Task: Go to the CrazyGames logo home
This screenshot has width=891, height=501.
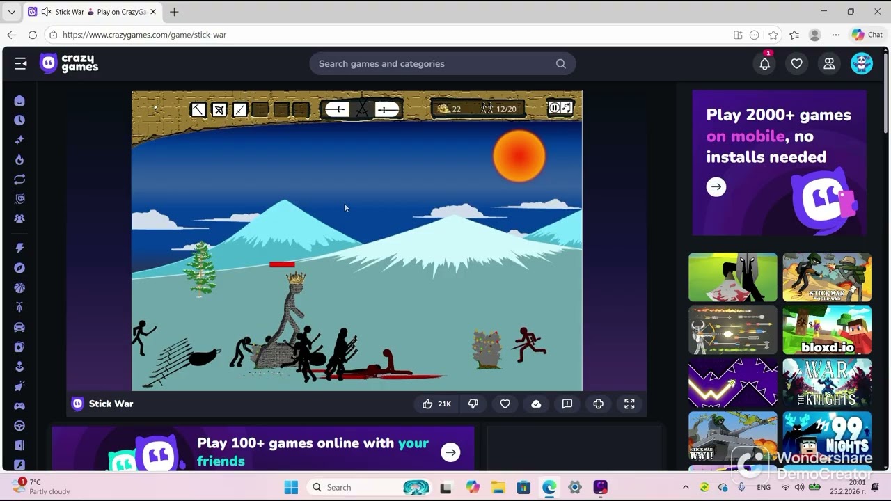Action: point(69,63)
